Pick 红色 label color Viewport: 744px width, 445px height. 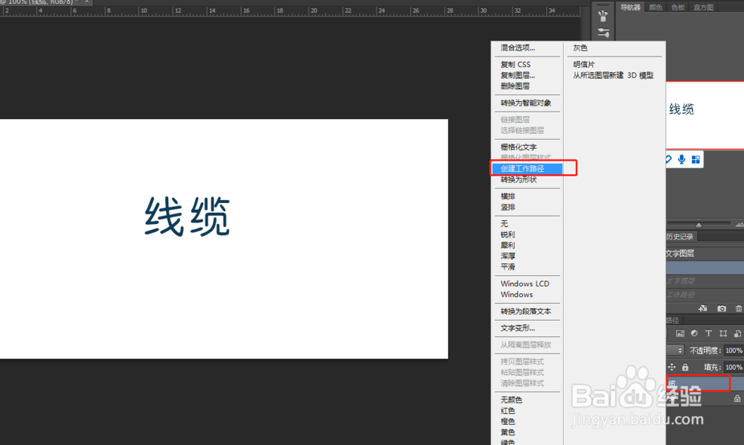(x=507, y=411)
